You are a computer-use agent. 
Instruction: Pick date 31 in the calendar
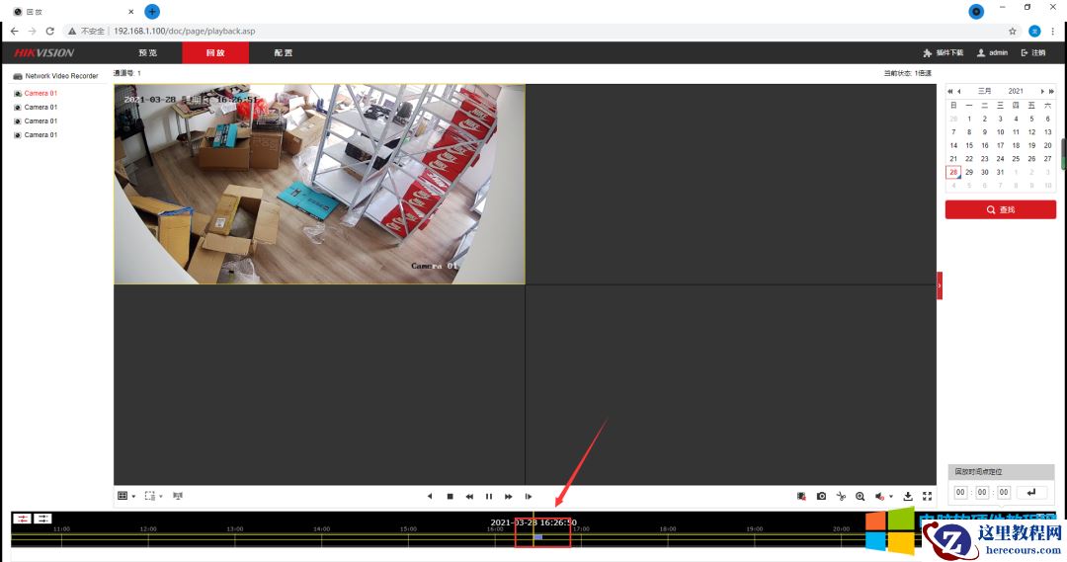point(1000,172)
